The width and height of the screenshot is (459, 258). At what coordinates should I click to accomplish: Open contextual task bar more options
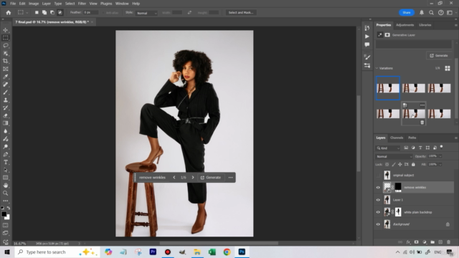click(231, 178)
